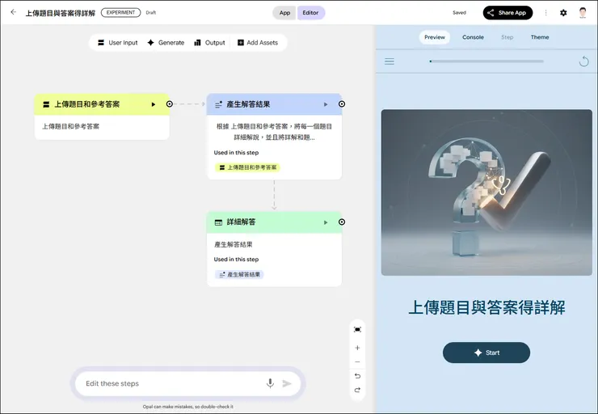Restart the preview with refresh icon
Image resolution: width=598 pixels, height=414 pixels.
[x=584, y=61]
